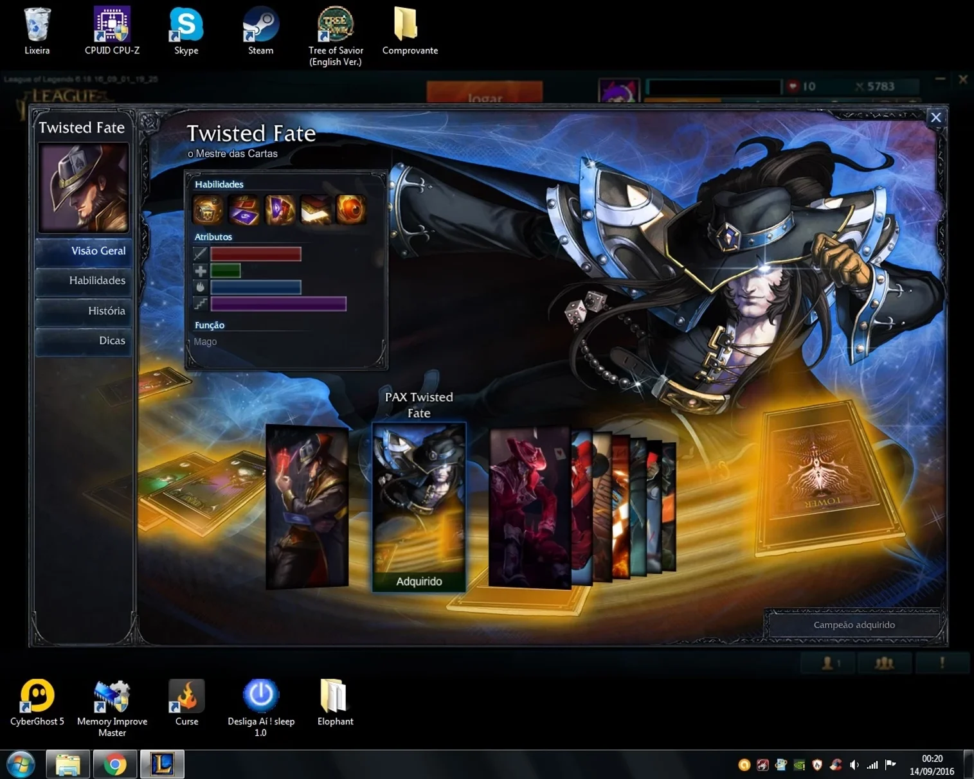
Task: Click the Campeão adquirido button
Action: [854, 625]
